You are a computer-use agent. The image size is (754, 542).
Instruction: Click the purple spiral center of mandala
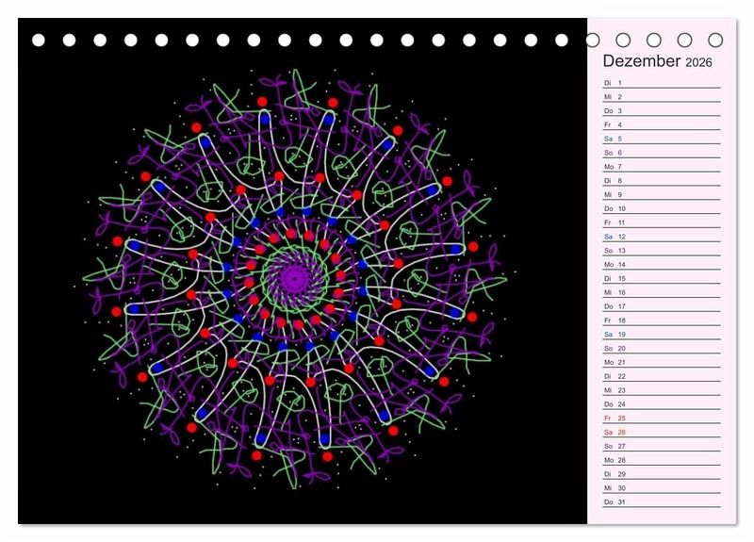(295, 278)
